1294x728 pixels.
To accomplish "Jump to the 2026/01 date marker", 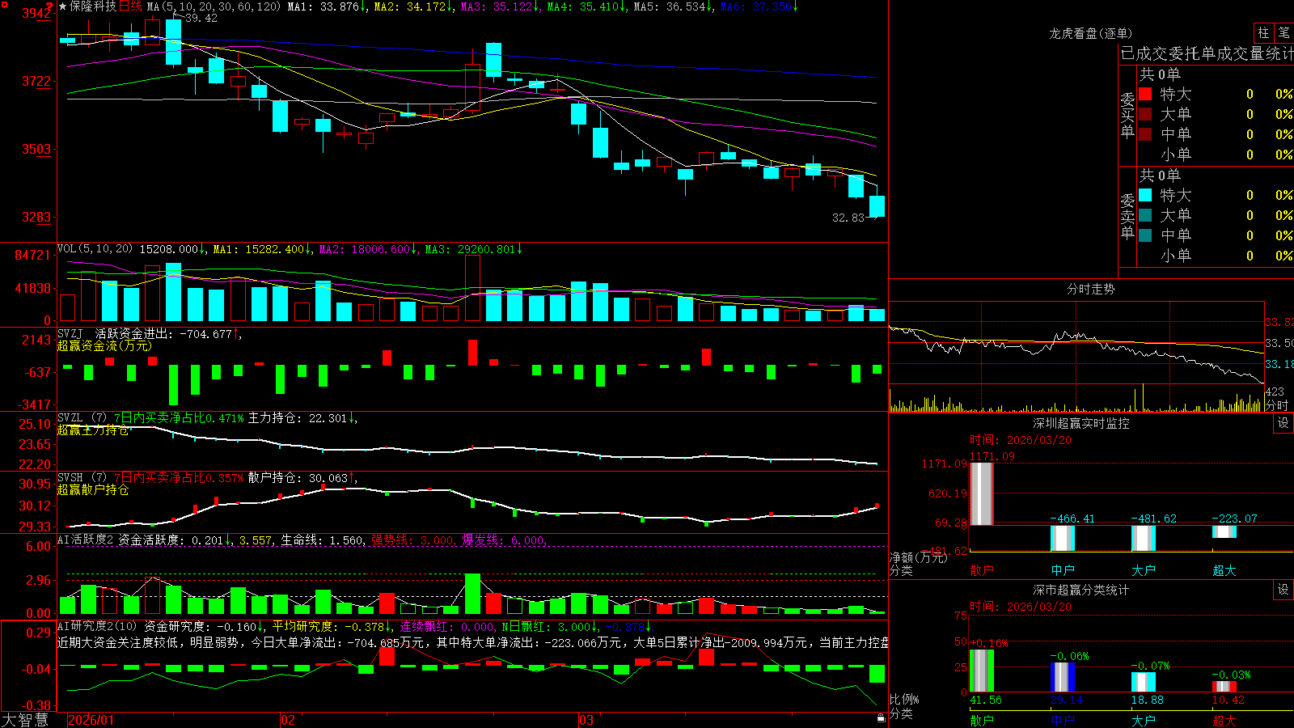I will [x=91, y=720].
